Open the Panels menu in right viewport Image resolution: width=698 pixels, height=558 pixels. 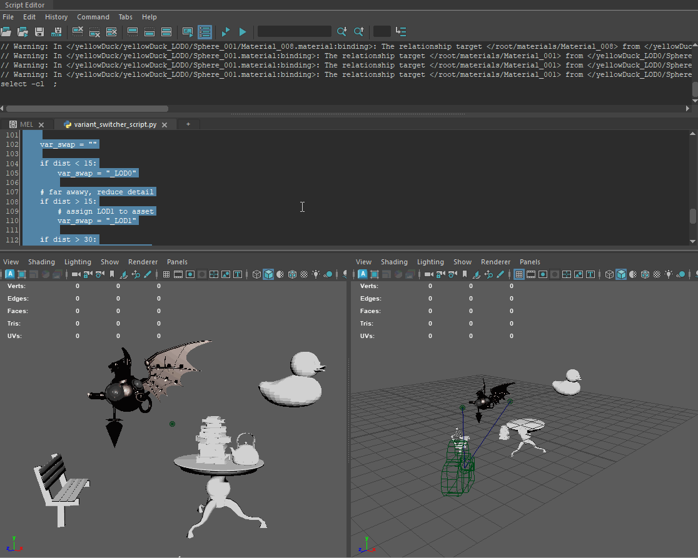[530, 262]
